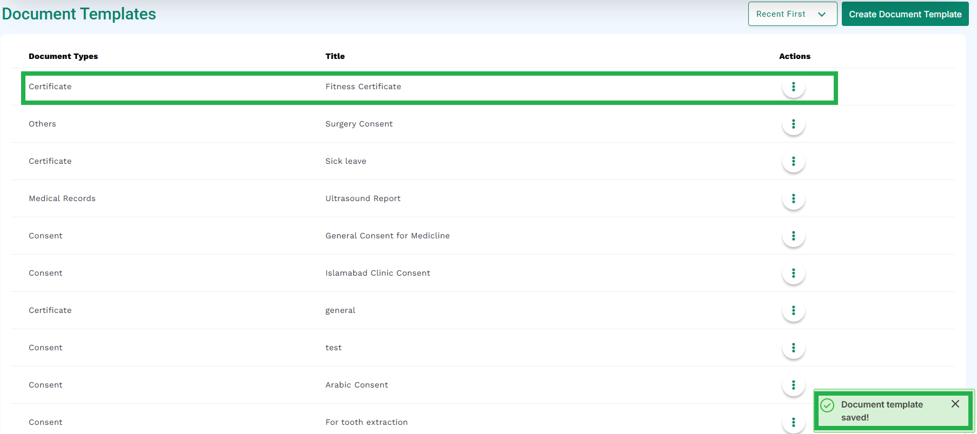
Task: Click the Title column header
Action: (x=335, y=56)
